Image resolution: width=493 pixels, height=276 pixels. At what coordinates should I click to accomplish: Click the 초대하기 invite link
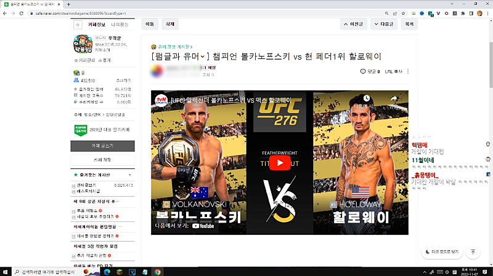click(x=124, y=81)
